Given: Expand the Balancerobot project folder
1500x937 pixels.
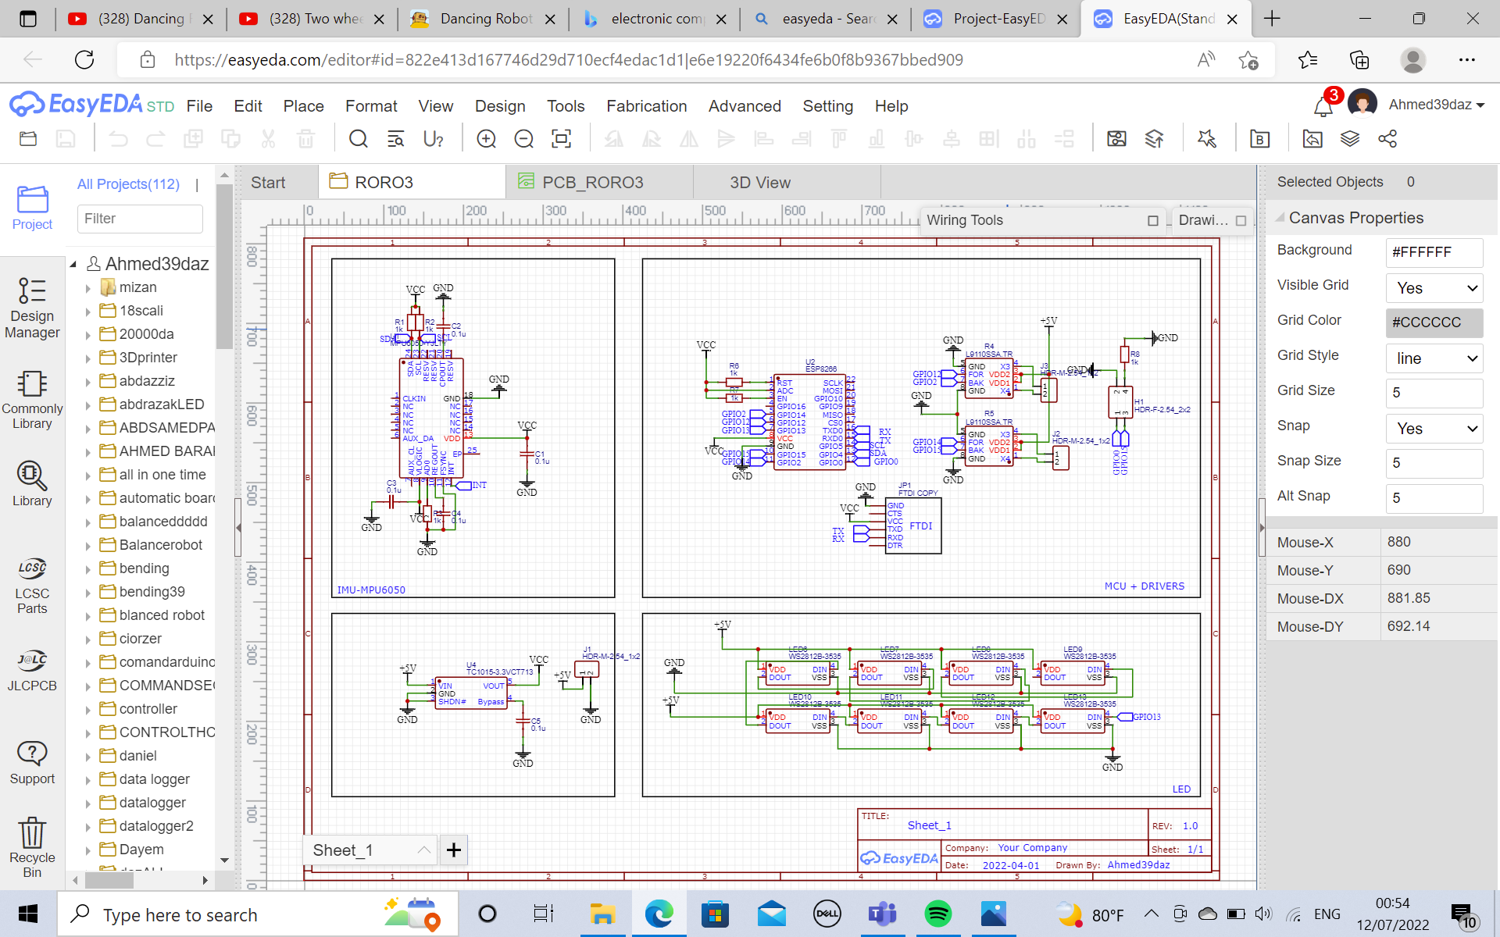Looking at the screenshot, I should click(x=88, y=546).
